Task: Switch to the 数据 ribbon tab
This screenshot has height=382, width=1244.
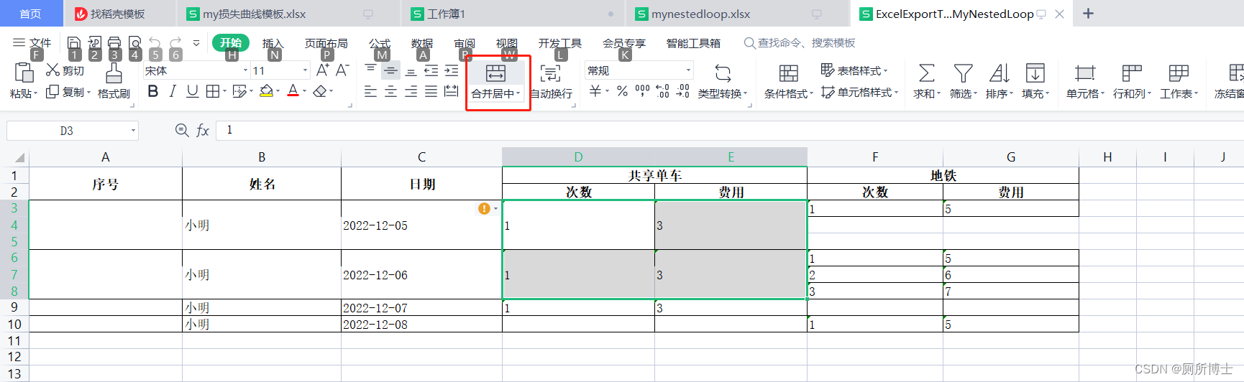Action: coord(422,43)
